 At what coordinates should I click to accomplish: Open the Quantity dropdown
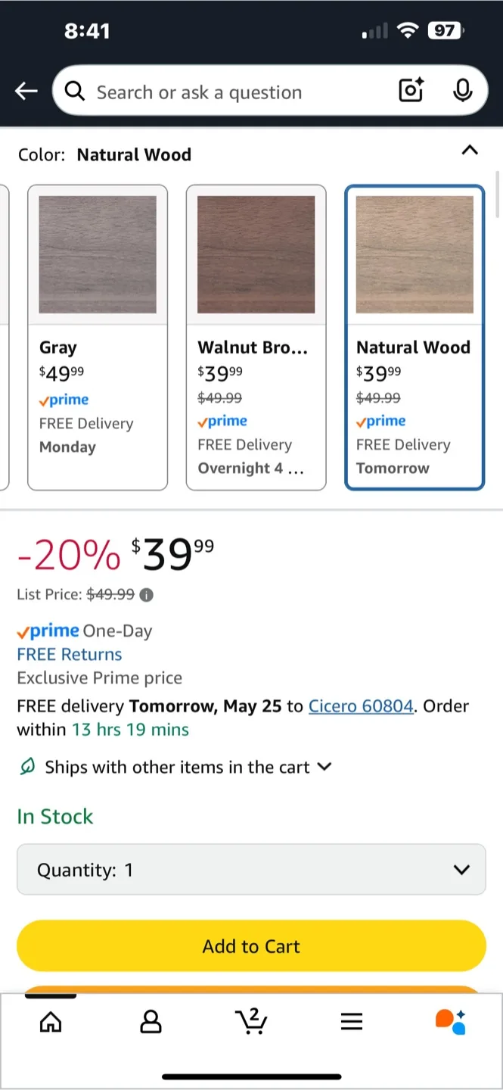coord(251,870)
